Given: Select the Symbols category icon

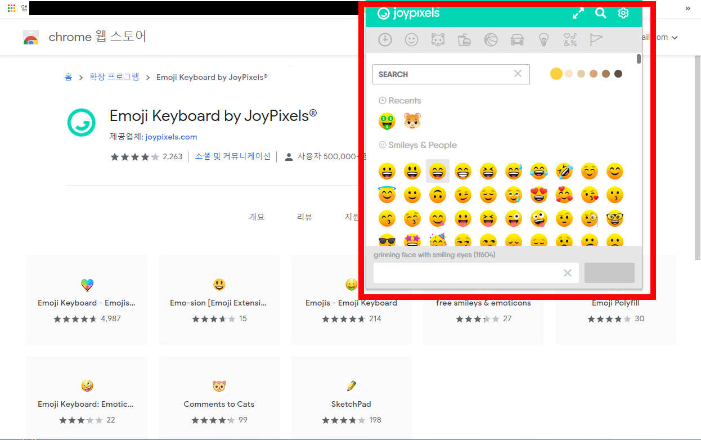Looking at the screenshot, I should pyautogui.click(x=570, y=40).
